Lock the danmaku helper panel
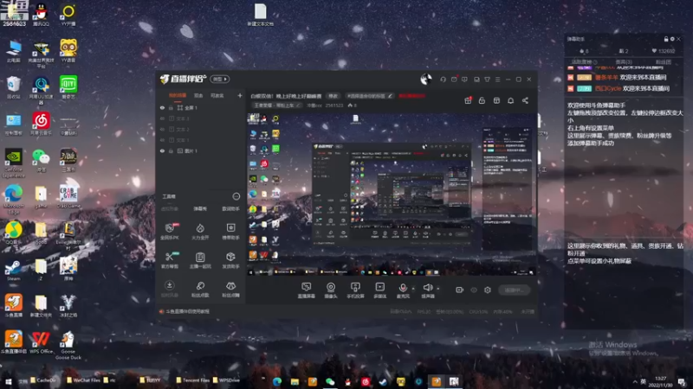Image resolution: width=693 pixels, height=389 pixels. [x=666, y=39]
